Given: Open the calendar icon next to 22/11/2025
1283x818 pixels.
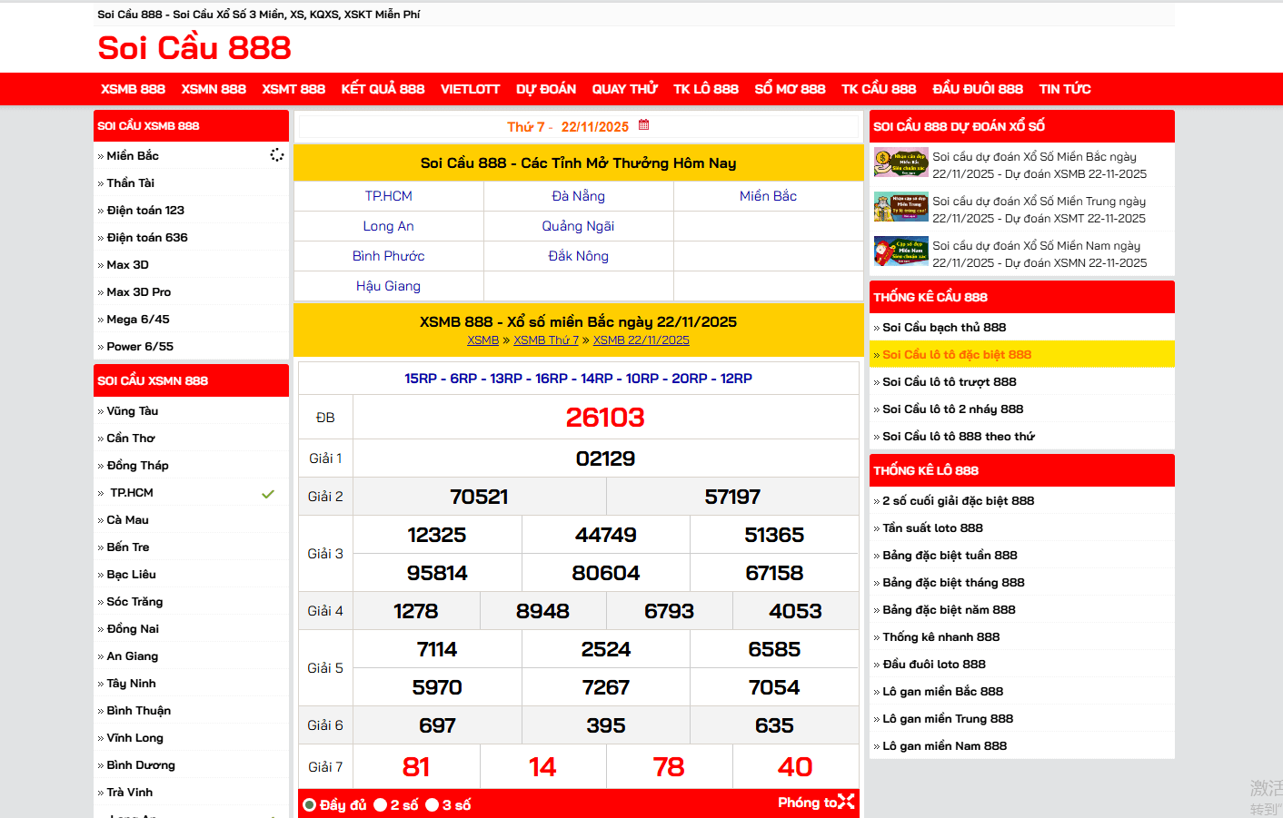Looking at the screenshot, I should pos(643,126).
